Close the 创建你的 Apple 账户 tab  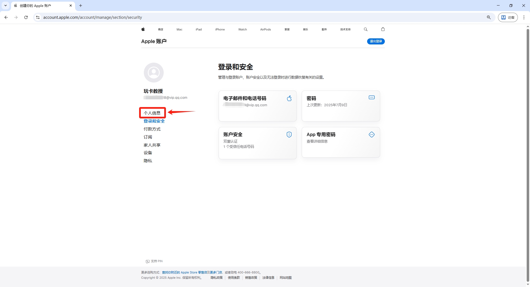click(71, 6)
